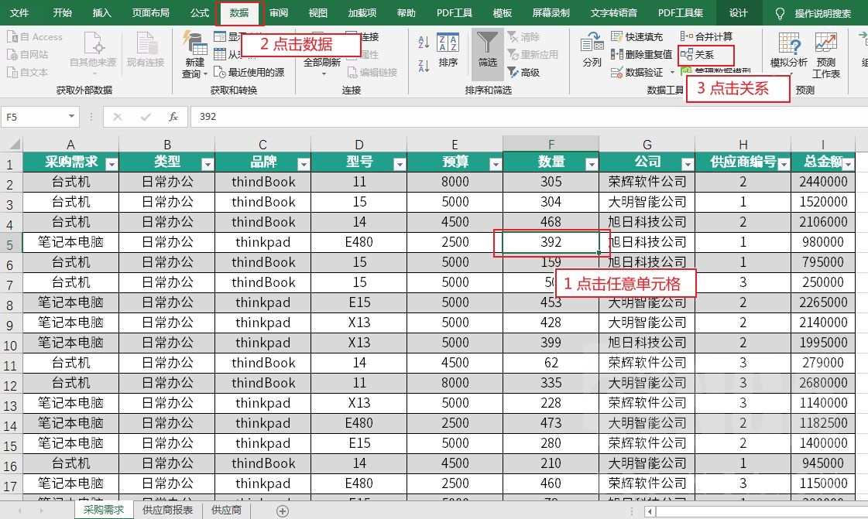Open the Sort (排序) dialog icon

coord(448,43)
